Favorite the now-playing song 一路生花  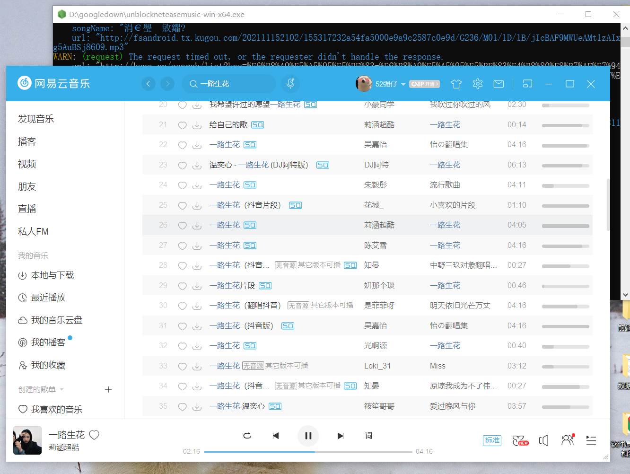coord(95,435)
